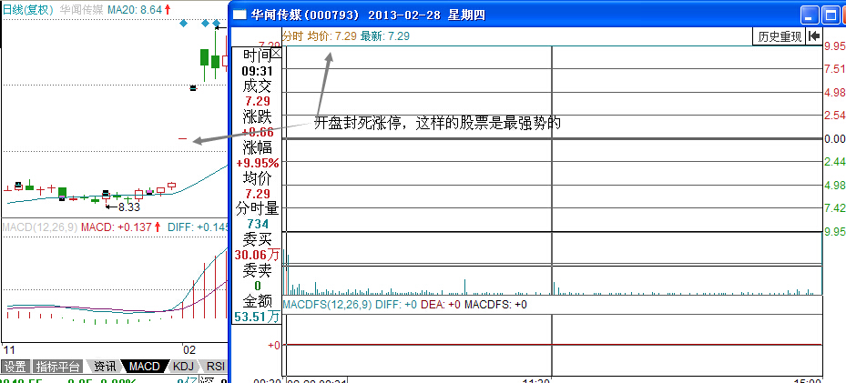Image resolution: width=846 pixels, height=383 pixels.
Task: Click the jump-to-start arrow icon beside 历史重现
Action: tap(813, 36)
